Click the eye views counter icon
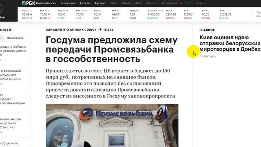 pyautogui.click(x=100, y=29)
